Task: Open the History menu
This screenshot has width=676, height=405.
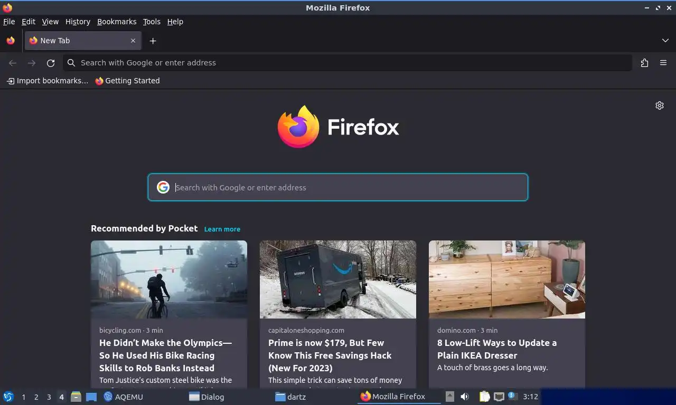Action: pos(78,22)
